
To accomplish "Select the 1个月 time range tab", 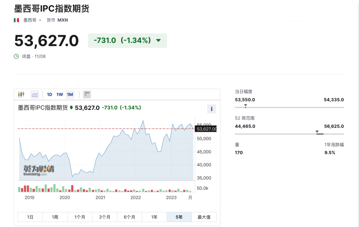I will [x=80, y=217].
